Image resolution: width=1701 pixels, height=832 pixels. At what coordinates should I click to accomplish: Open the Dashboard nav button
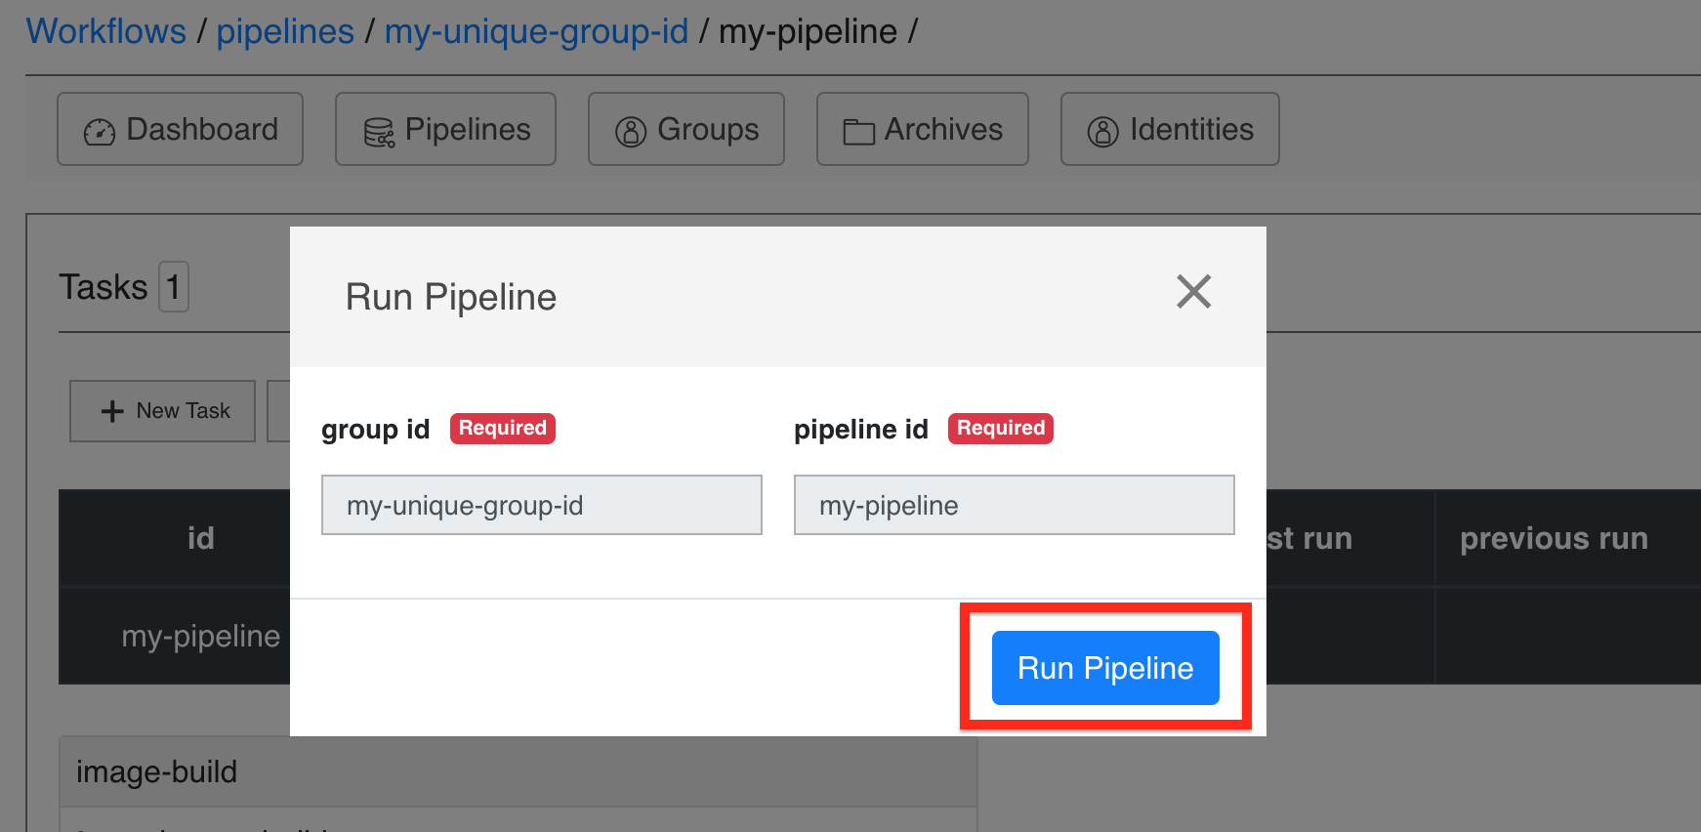(x=181, y=129)
